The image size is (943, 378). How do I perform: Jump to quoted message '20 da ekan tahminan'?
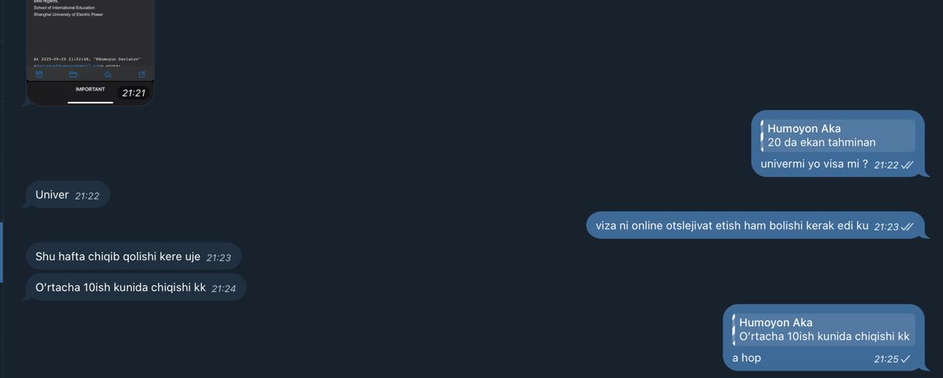[x=838, y=136]
